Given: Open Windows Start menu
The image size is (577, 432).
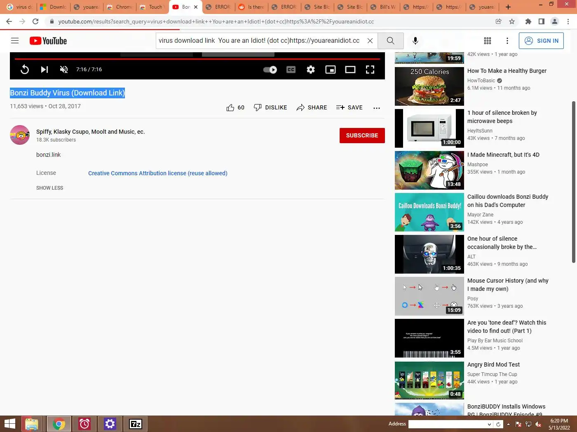Looking at the screenshot, I should 10,424.
